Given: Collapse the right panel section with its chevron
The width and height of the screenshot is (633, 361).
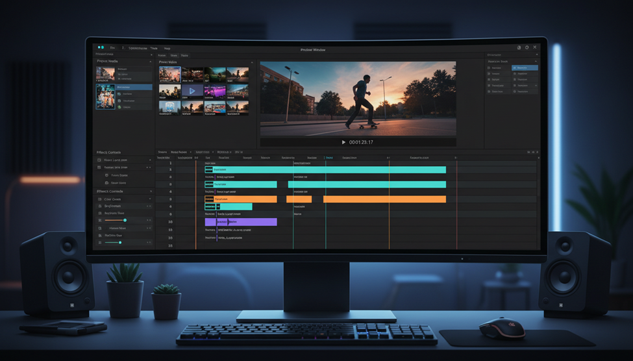Looking at the screenshot, I should pos(536,62).
